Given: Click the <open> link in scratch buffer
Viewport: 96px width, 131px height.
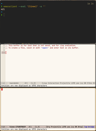Looking at the screenshot, I should click(45, 48).
